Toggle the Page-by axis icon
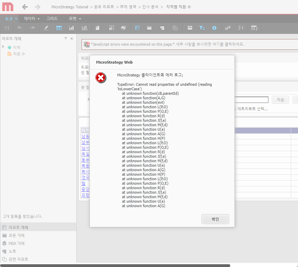The image size is (298, 267). click(190, 28)
